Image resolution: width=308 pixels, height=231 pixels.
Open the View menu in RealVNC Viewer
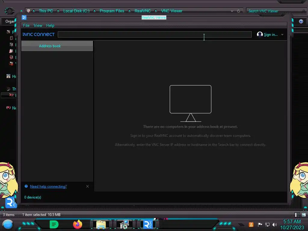click(x=38, y=25)
